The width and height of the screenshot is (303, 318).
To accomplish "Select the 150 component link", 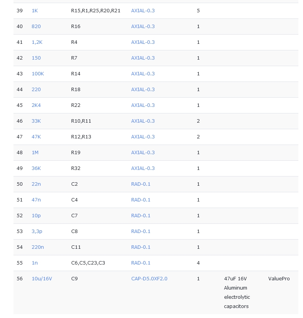I will [36, 58].
